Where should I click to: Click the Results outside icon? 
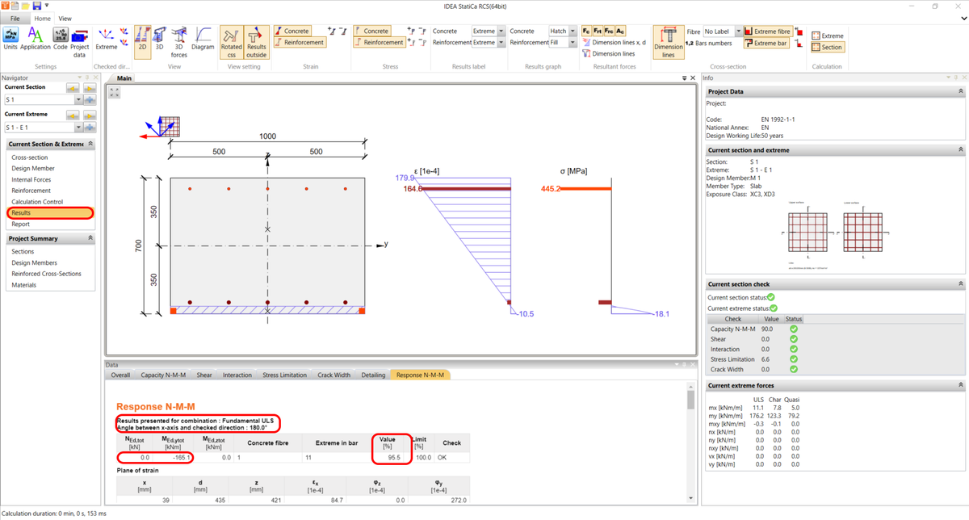[x=256, y=40]
